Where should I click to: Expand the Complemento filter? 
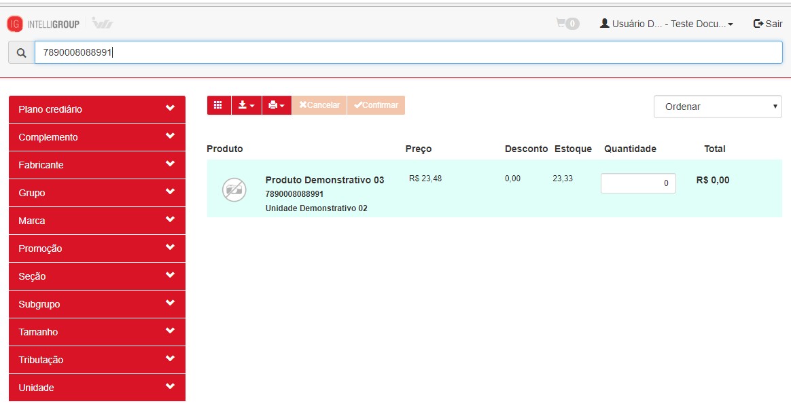97,137
